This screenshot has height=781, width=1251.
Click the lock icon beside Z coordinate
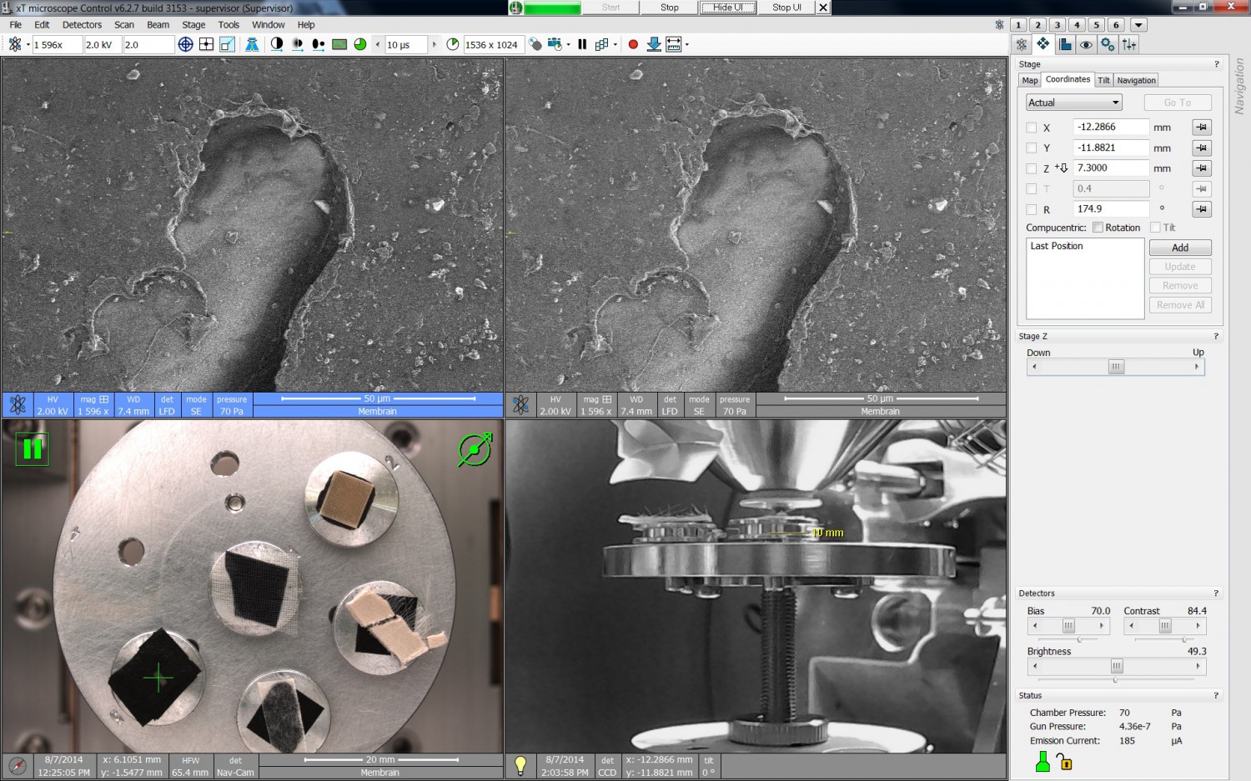[x=1201, y=168]
